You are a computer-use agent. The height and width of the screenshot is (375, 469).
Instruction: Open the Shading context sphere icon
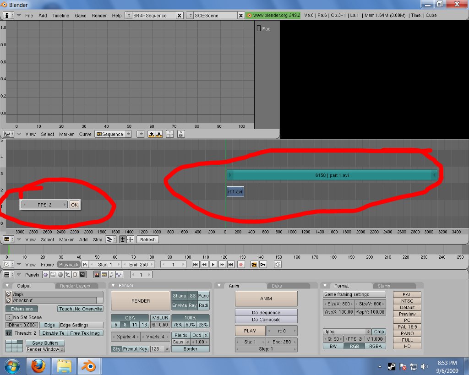click(60, 275)
